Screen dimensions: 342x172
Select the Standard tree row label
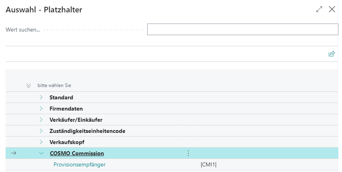pos(61,97)
